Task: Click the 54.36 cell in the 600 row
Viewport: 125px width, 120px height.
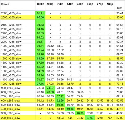Action: click(90, 100)
